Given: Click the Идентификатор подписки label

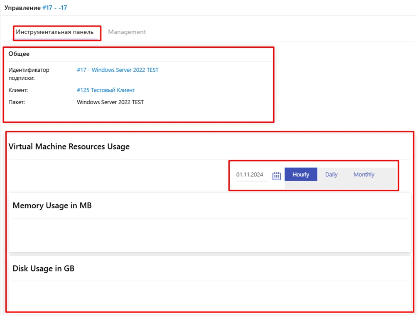Looking at the screenshot, I should [x=29, y=74].
